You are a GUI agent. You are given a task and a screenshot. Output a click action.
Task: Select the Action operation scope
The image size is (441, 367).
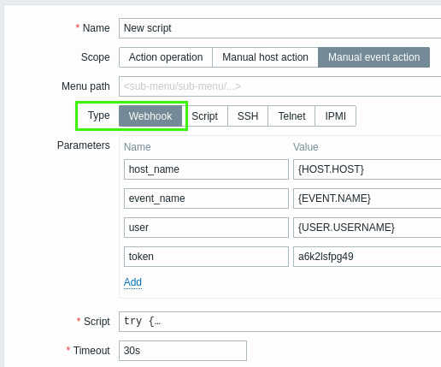pos(166,57)
